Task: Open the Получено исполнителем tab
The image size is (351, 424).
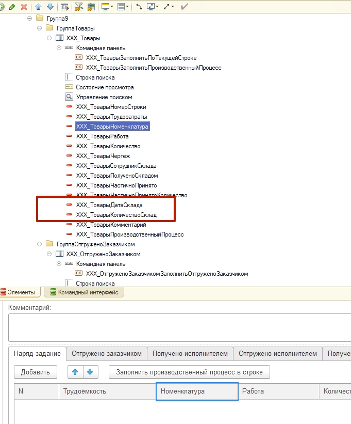Action: point(190,353)
